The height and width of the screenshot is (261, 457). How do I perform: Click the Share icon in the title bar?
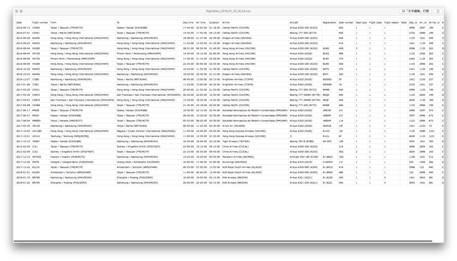point(438,11)
